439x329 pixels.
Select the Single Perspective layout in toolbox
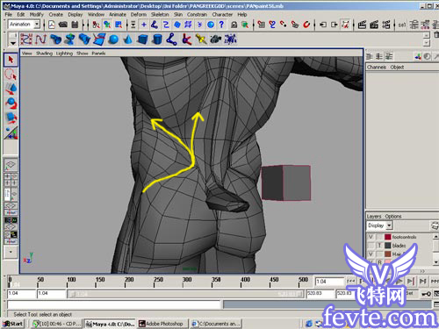click(11, 165)
